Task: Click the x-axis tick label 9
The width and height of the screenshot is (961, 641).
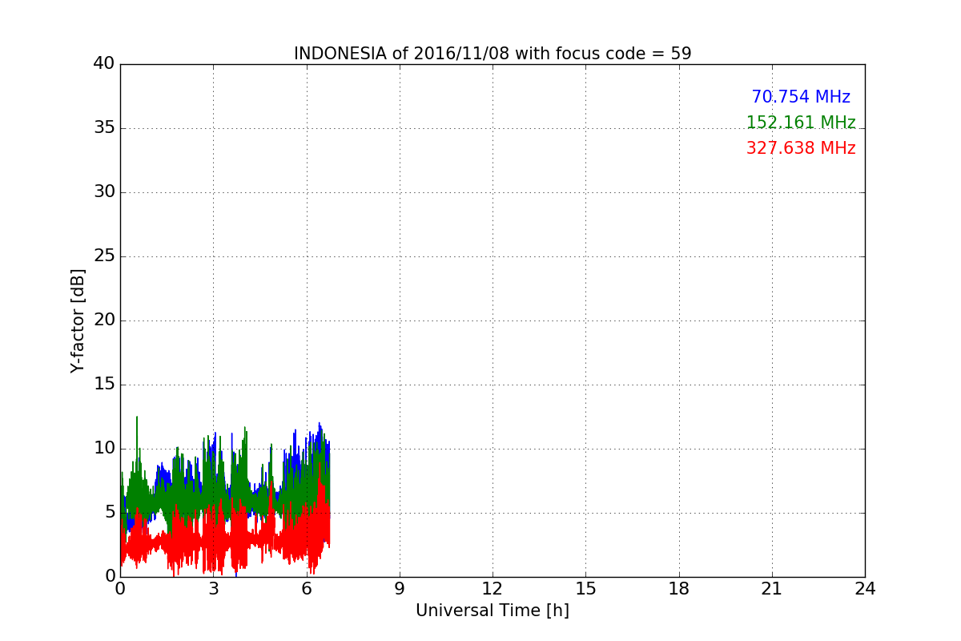Action: point(400,589)
